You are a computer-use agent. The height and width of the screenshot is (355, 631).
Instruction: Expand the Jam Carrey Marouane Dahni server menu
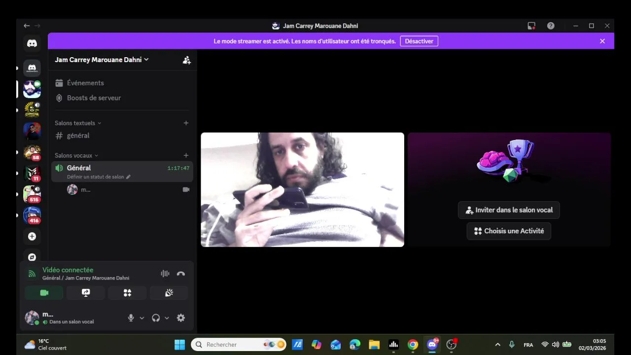pos(102,60)
